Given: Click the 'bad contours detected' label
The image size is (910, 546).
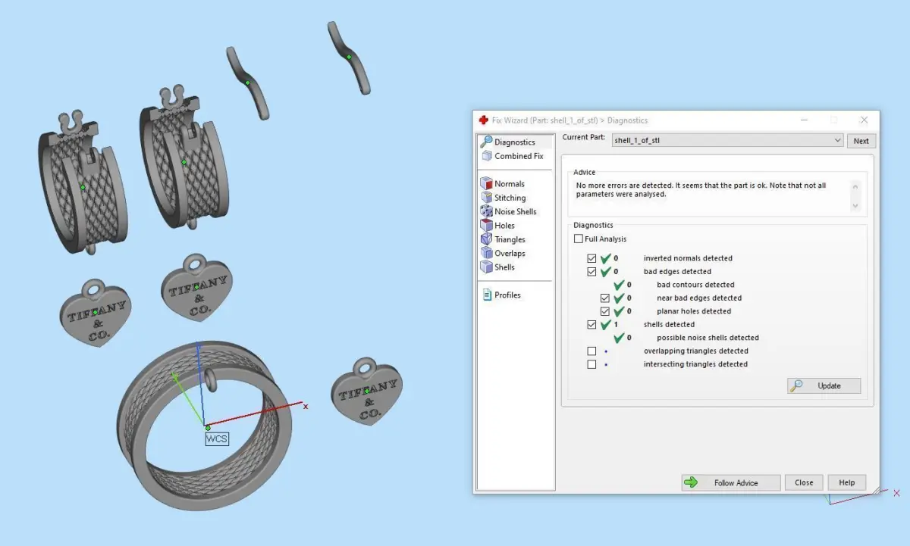Looking at the screenshot, I should (695, 285).
